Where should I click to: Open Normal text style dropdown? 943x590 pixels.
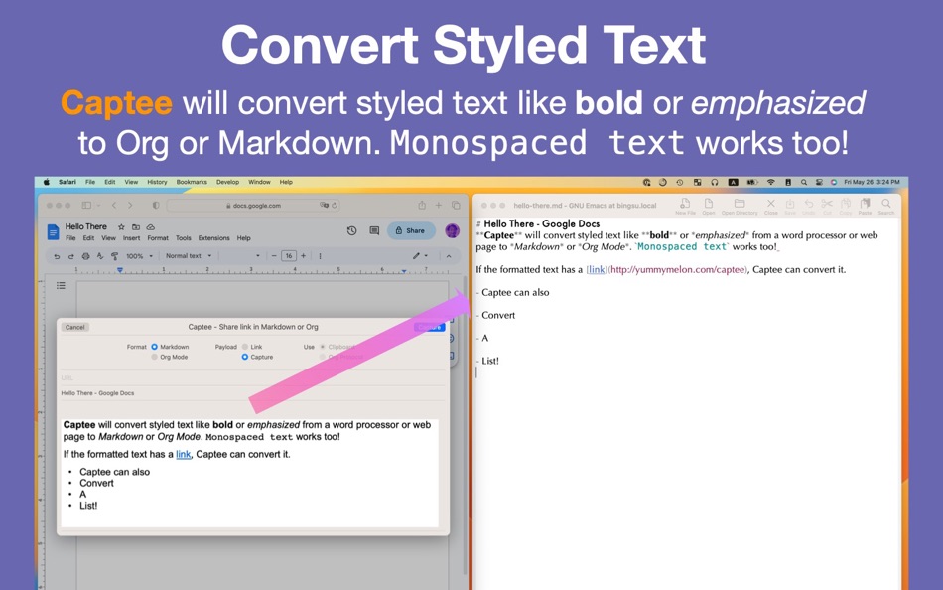(189, 256)
